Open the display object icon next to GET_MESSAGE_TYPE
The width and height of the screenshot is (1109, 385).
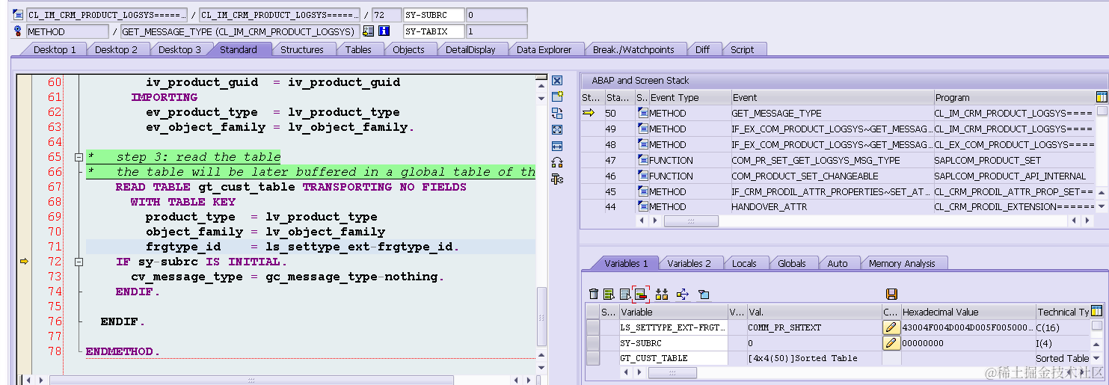coord(368,31)
